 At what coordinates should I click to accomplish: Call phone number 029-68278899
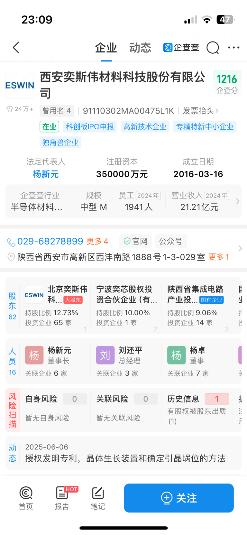click(50, 241)
